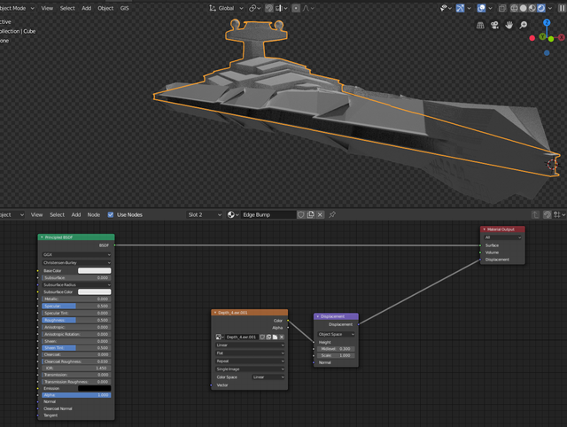
Task: Open object type visibility options
Action: pos(446,8)
